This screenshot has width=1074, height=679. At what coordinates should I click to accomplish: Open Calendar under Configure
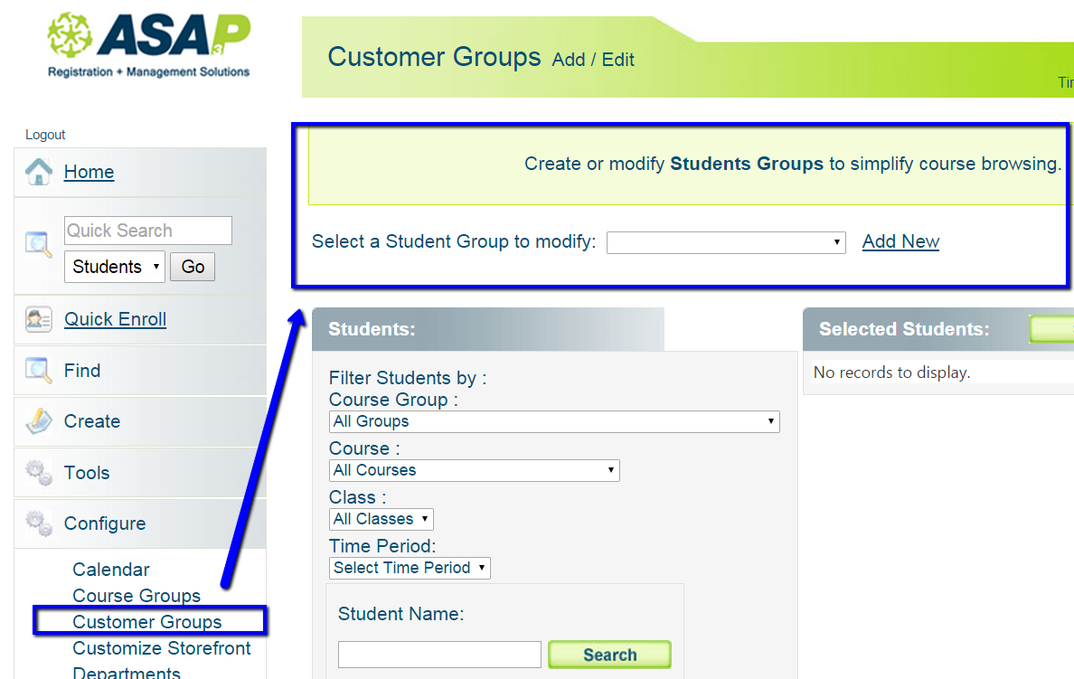point(111,570)
